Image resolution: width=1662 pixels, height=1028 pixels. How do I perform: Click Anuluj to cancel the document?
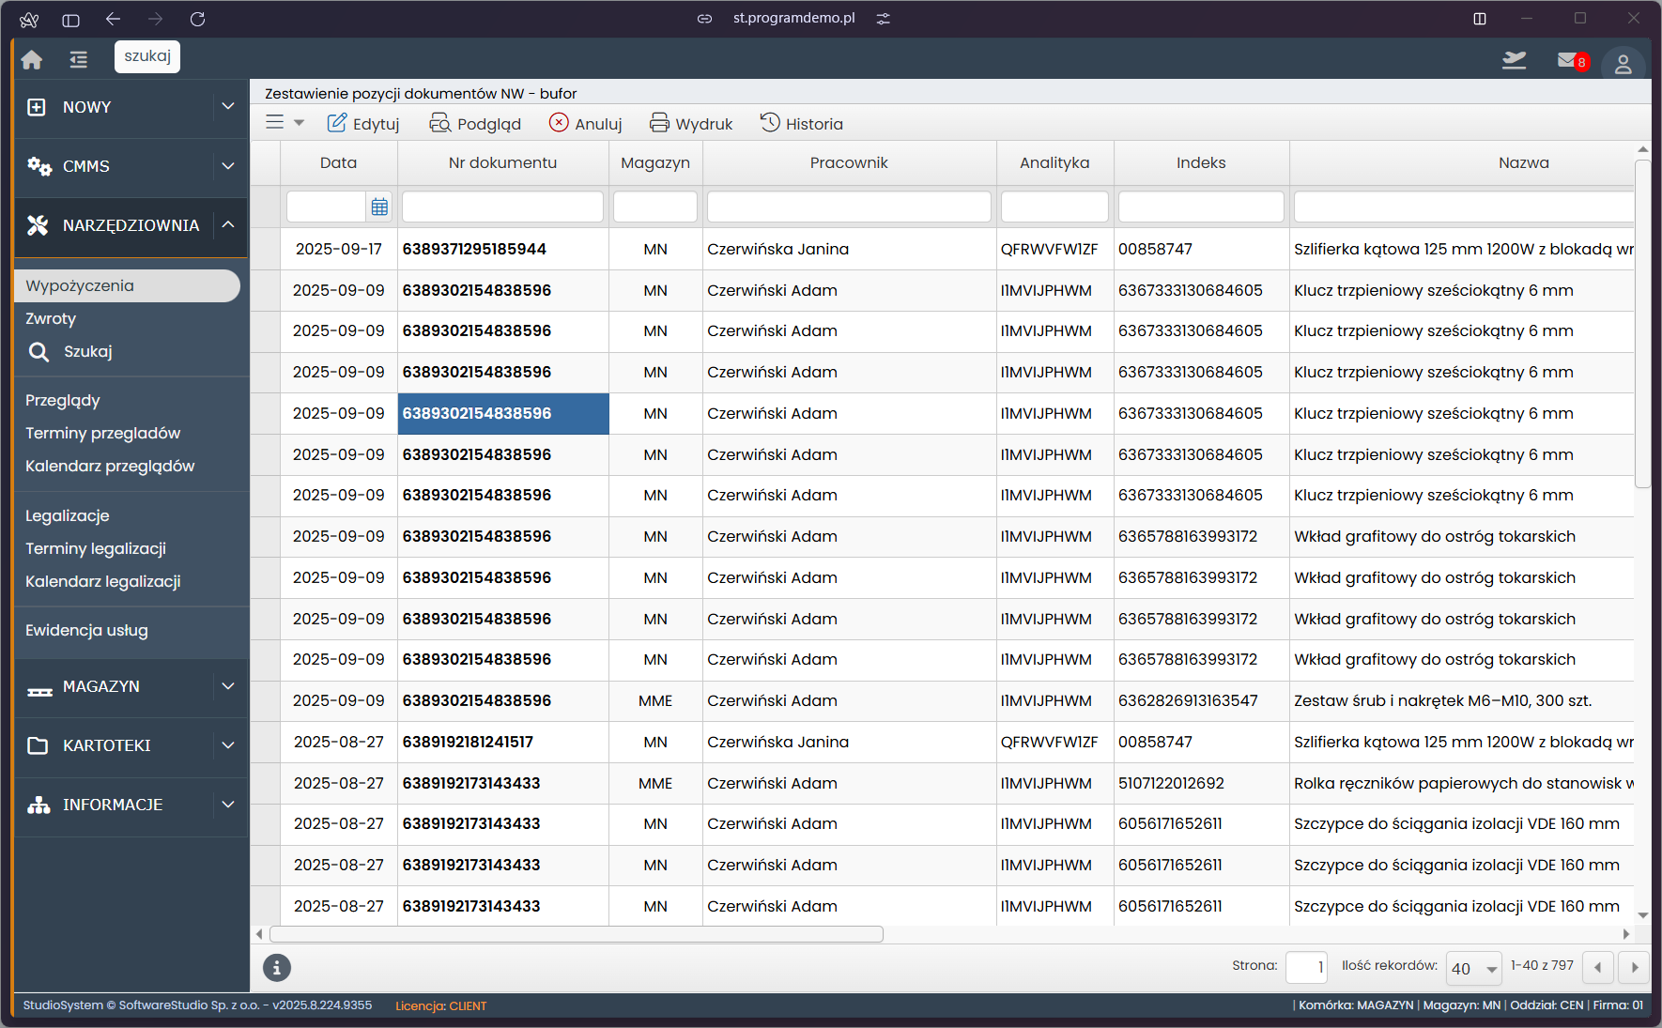(586, 124)
